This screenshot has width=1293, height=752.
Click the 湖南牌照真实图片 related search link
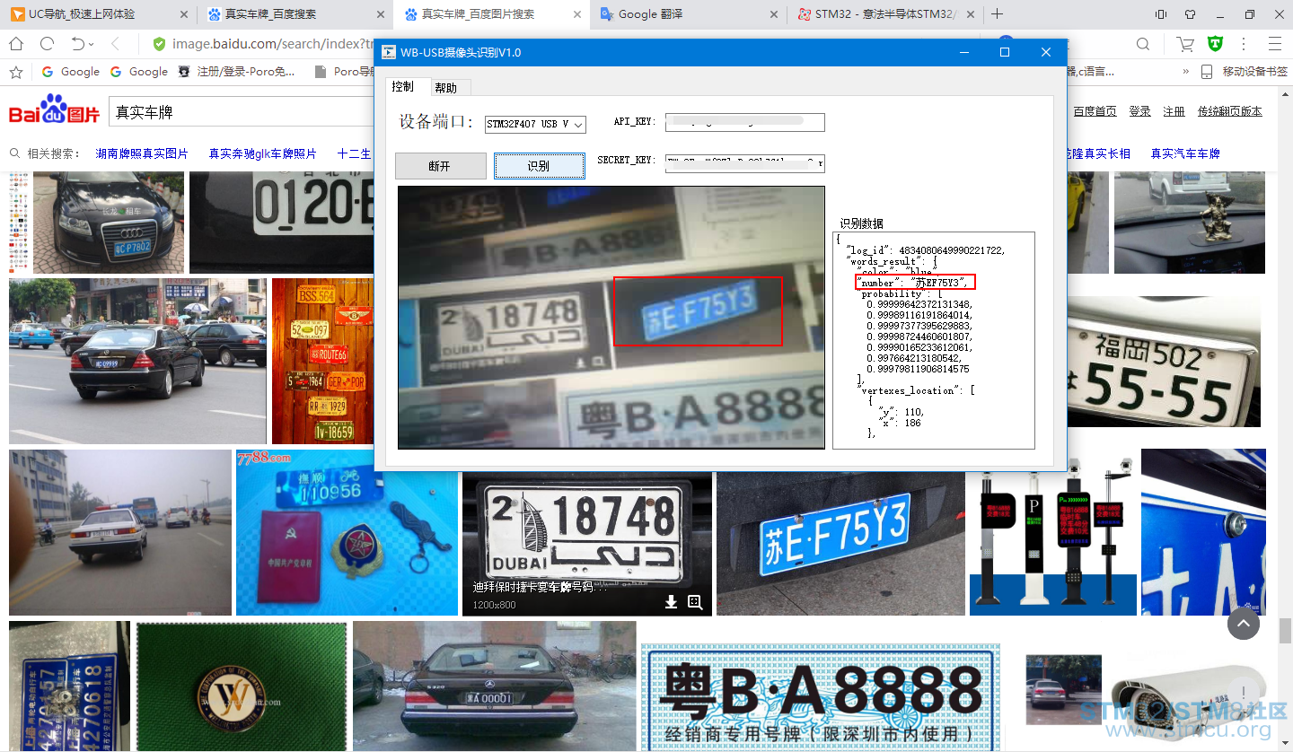pos(142,153)
